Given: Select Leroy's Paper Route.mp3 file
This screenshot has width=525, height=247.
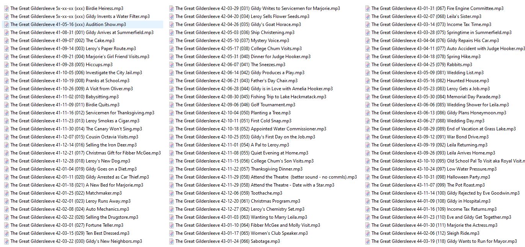Looking at the screenshot, I should point(73,49).
